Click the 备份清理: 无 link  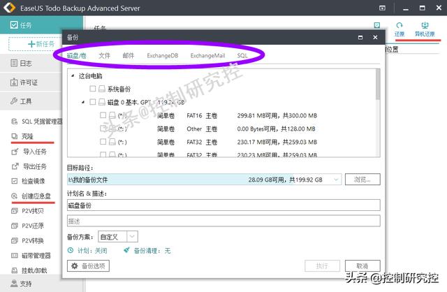(147, 251)
